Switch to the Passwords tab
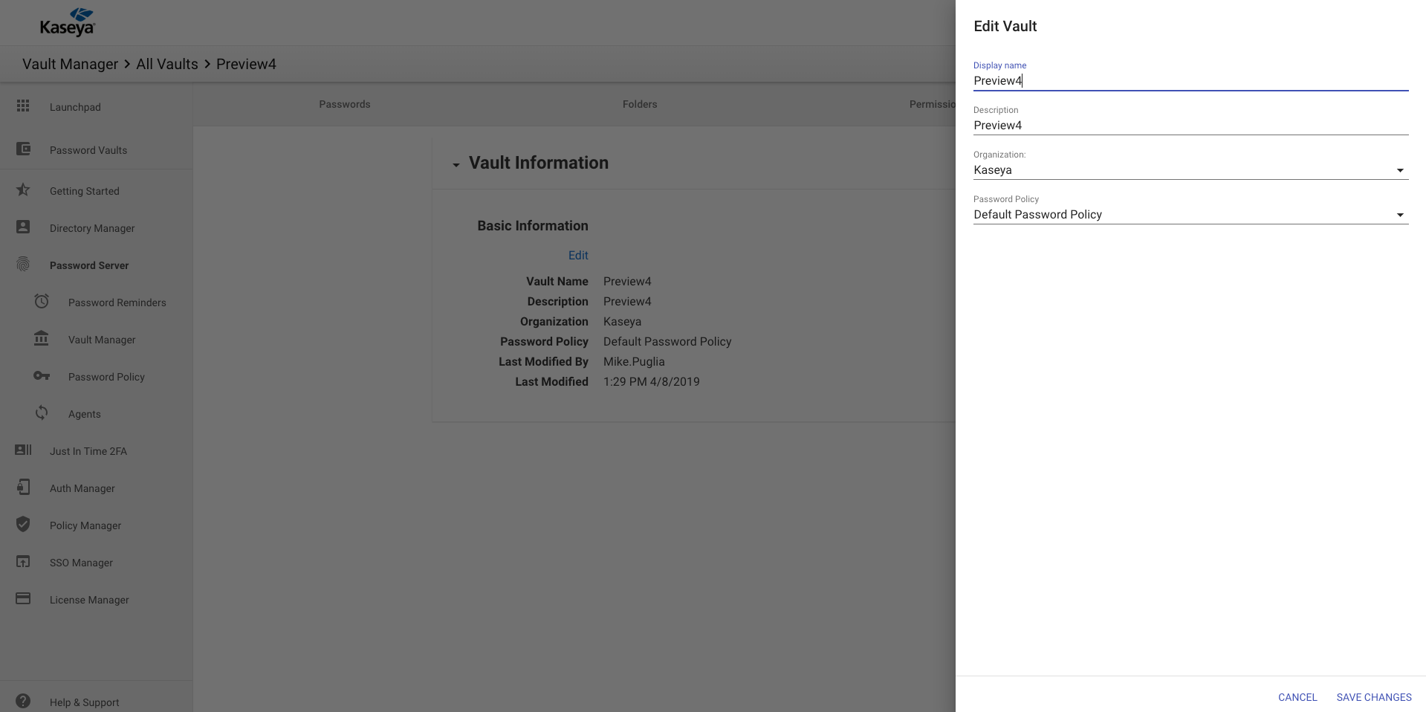 [x=345, y=104]
